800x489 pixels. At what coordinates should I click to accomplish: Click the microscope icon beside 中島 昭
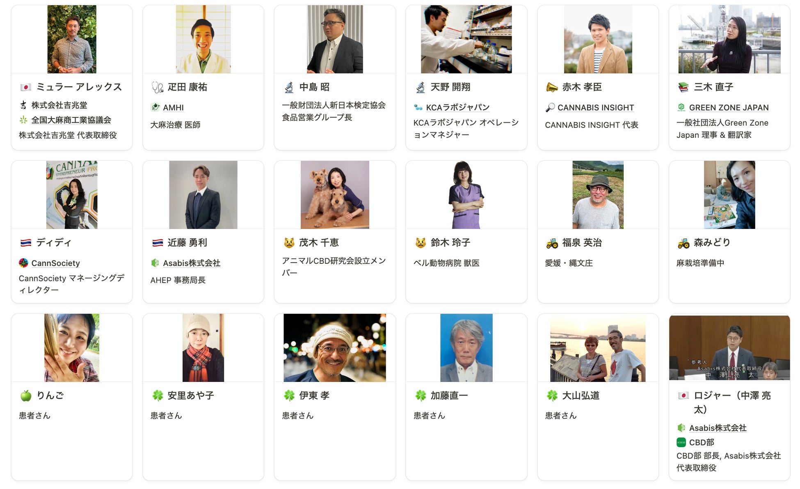tap(289, 87)
